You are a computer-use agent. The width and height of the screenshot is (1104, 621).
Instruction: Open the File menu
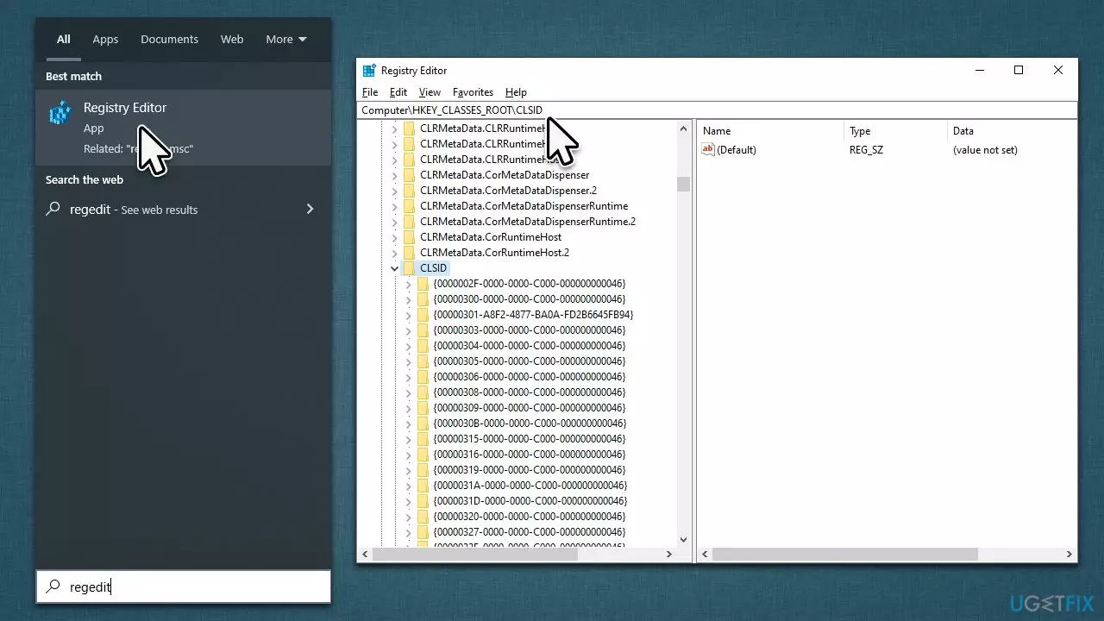pyautogui.click(x=370, y=92)
